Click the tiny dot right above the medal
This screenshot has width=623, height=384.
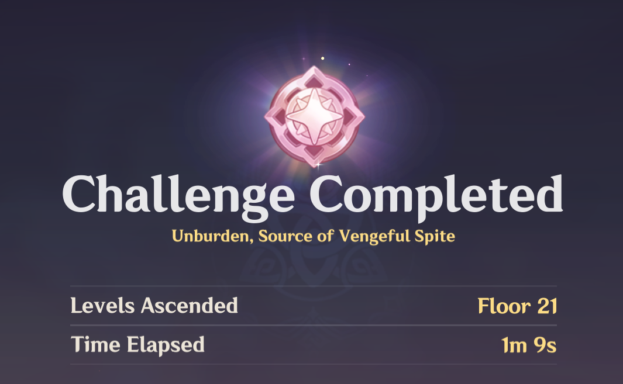[349, 64]
